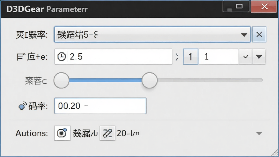Click the record icon next to Autions
Screen dimensions: 279x157
point(62,133)
